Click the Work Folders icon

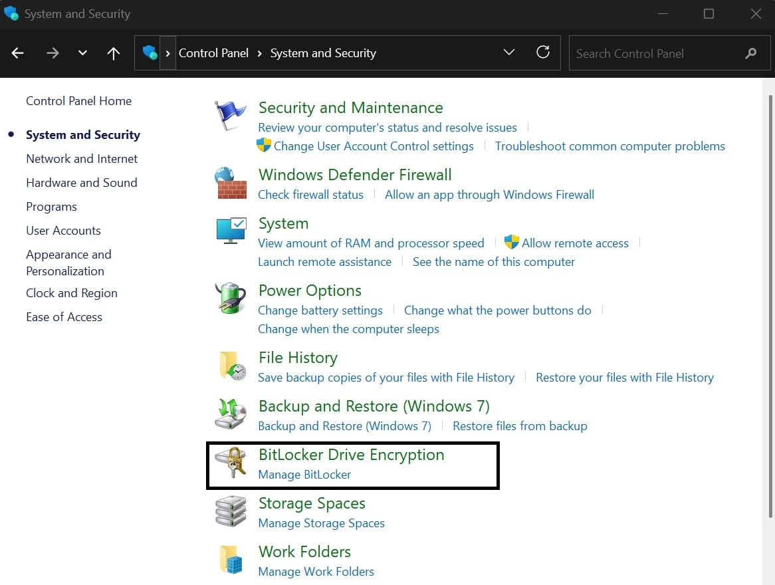coord(231,560)
